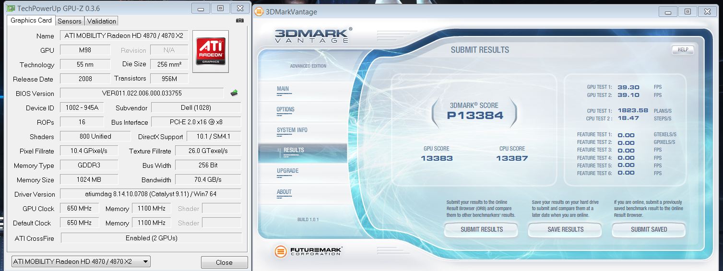Click the Driver Version field

(151, 194)
